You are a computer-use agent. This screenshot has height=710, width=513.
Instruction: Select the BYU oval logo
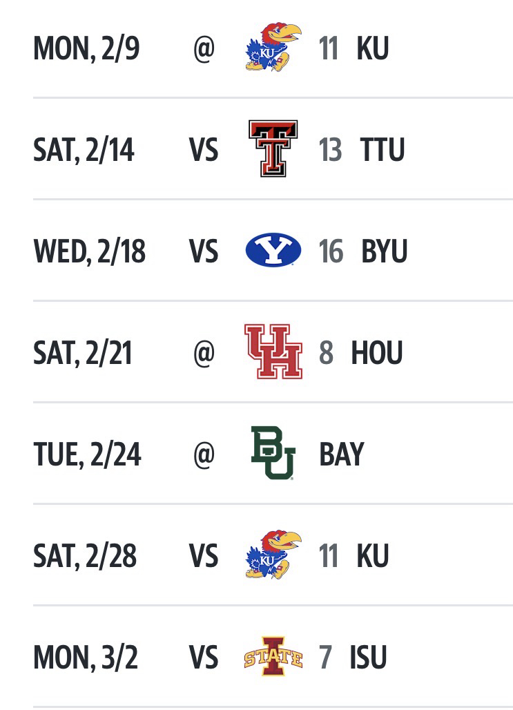[273, 250]
